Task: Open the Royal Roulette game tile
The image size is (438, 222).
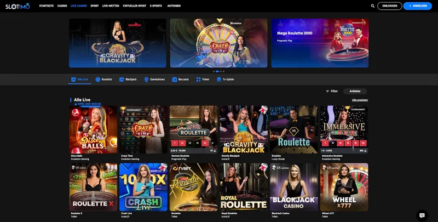Action: pyautogui.click(x=244, y=187)
